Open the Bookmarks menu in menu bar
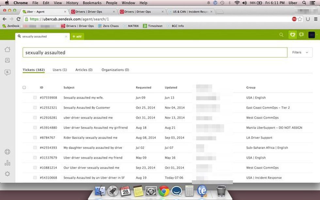The image size is (320, 200). (92, 3)
